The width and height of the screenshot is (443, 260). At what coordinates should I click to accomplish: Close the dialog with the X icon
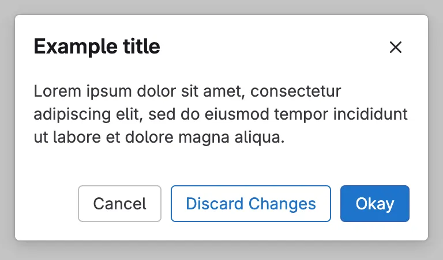click(x=395, y=47)
